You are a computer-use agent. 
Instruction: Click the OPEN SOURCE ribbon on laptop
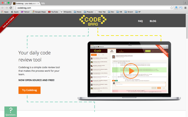[163, 50]
